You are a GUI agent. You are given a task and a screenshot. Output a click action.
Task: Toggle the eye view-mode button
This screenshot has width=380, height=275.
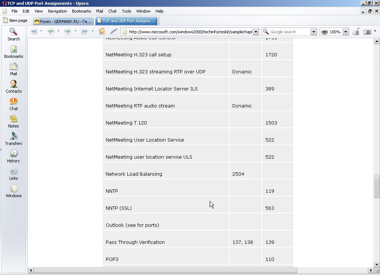tap(324, 32)
